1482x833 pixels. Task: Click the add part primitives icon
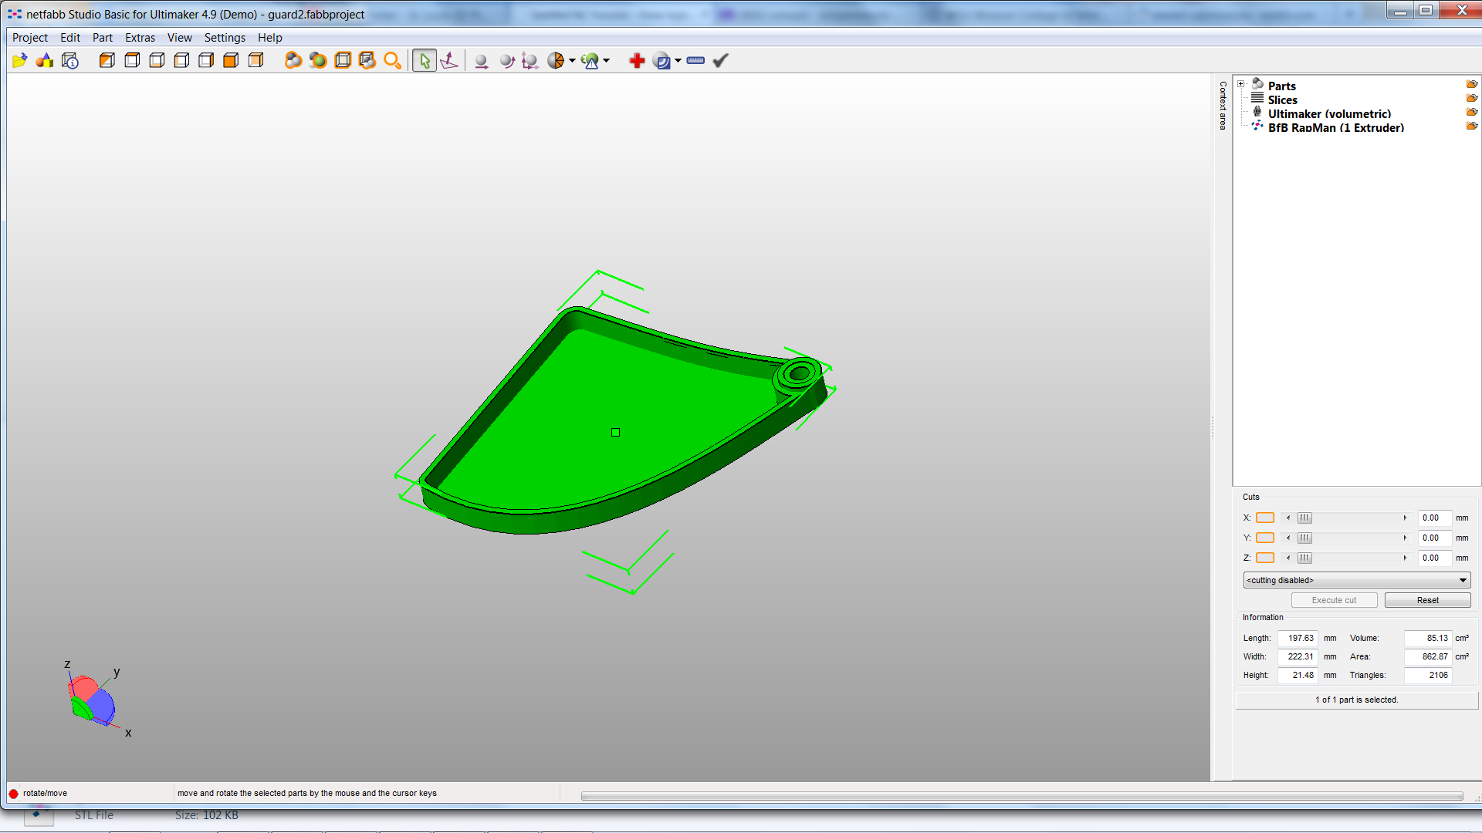45,61
